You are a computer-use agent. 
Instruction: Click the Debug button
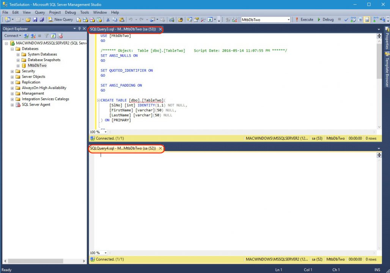[x=326, y=19]
